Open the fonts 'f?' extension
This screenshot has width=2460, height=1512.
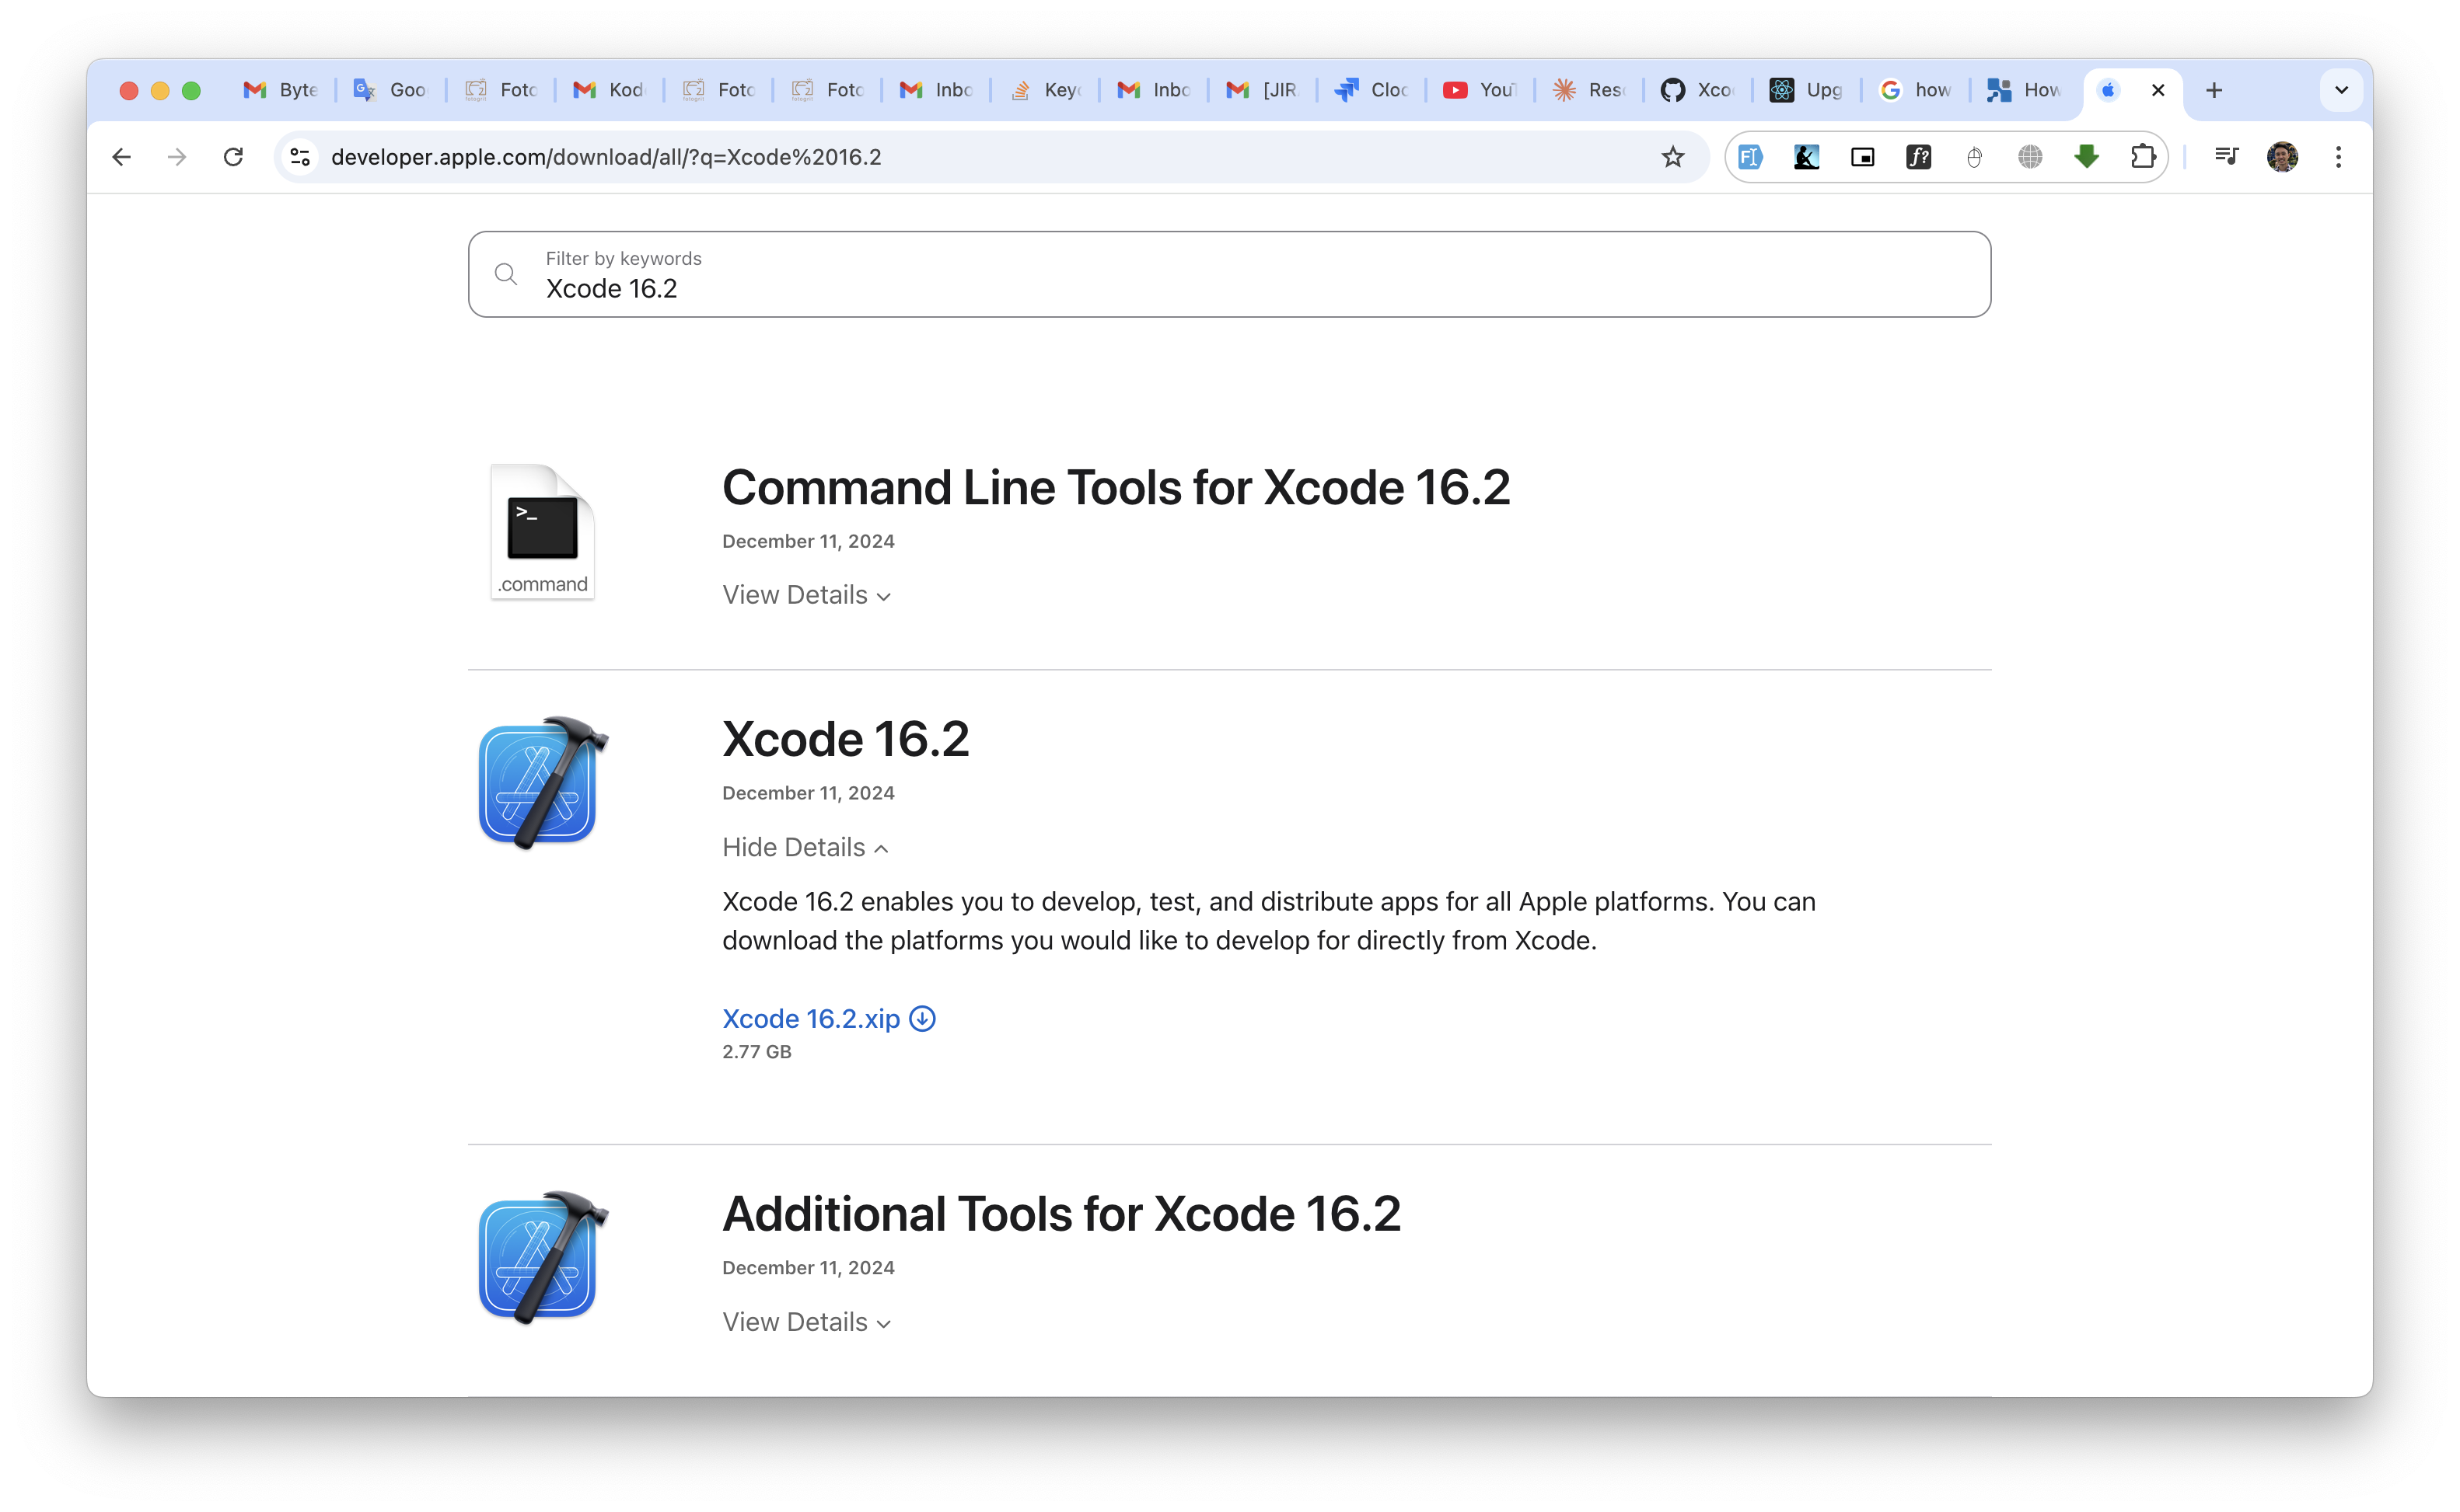point(1918,157)
